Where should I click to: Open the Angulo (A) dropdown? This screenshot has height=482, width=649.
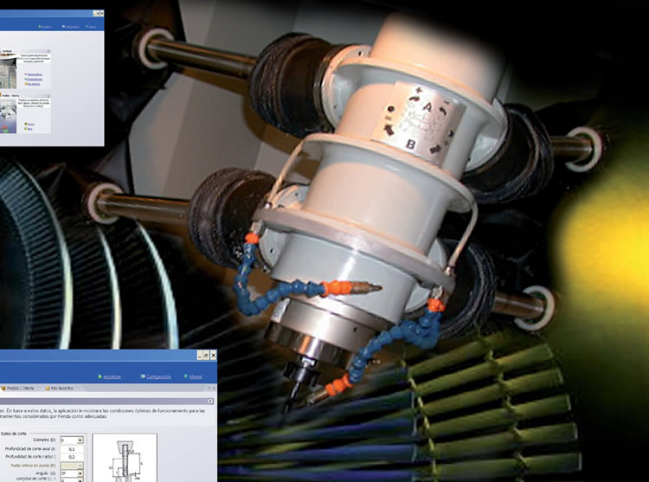click(x=80, y=472)
